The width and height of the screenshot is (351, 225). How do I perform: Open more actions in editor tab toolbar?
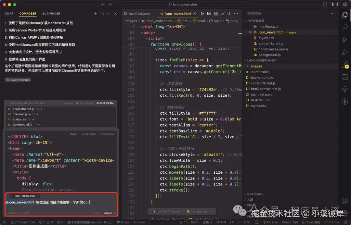236,14
